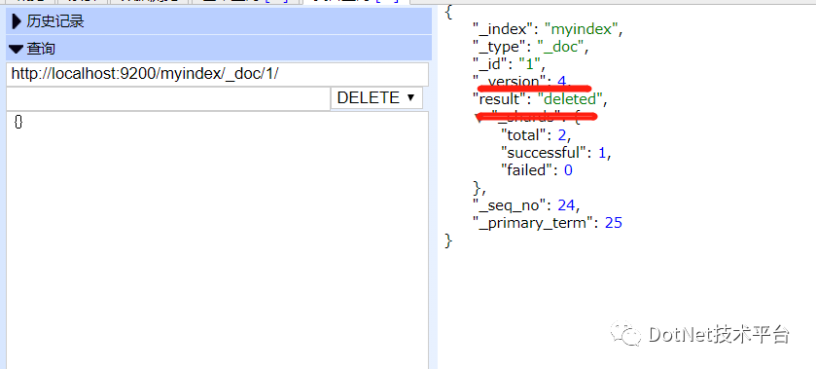Open the DELETE HTTP method dropdown

[x=376, y=98]
